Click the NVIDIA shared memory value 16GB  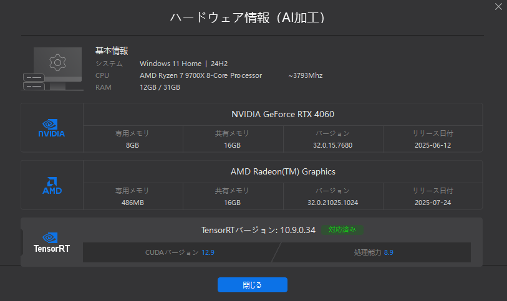(232, 145)
